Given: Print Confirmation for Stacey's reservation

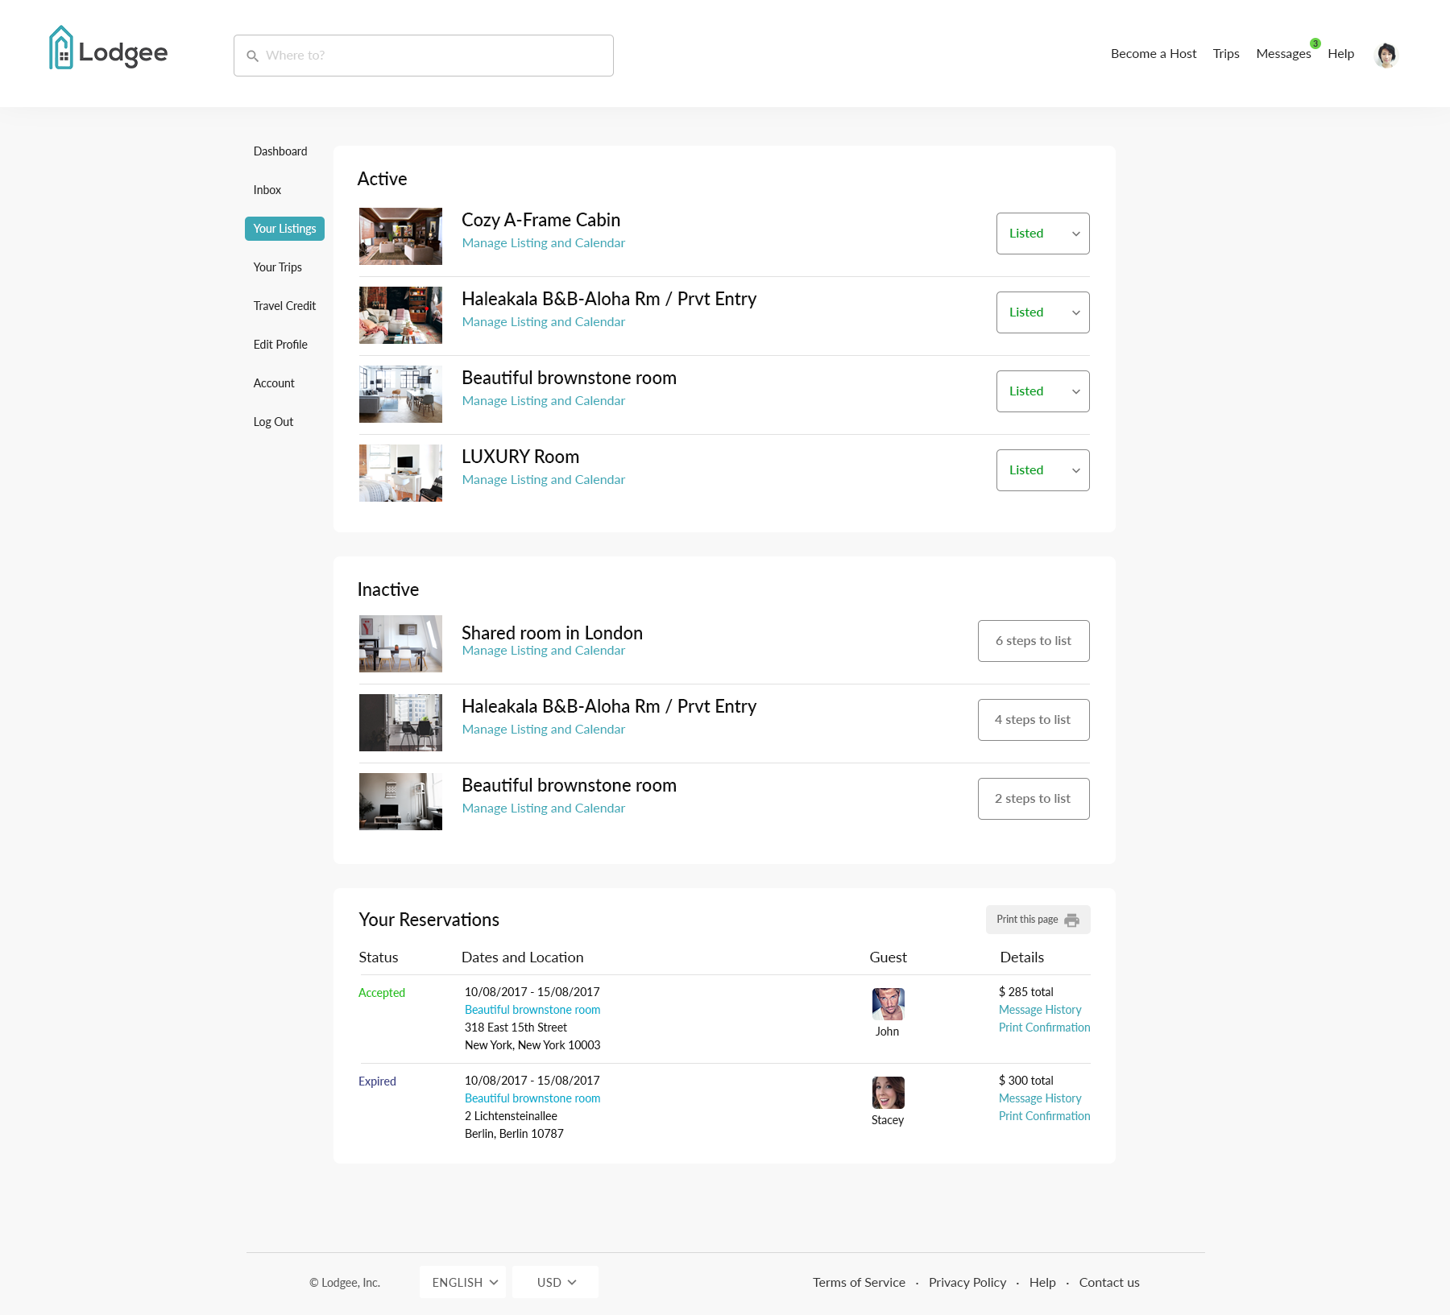Looking at the screenshot, I should tap(1044, 1116).
